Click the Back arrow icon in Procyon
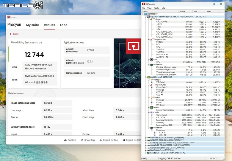Screen dimensions: 232x161 coord(11,34)
